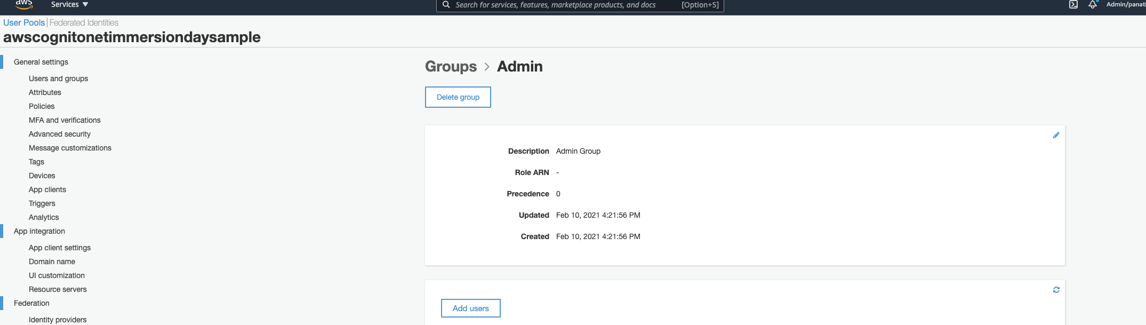Click the Add users button

coord(471,308)
